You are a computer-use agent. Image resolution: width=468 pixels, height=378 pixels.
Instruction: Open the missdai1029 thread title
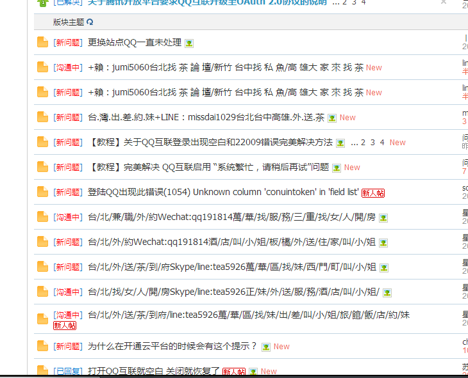[206, 117]
